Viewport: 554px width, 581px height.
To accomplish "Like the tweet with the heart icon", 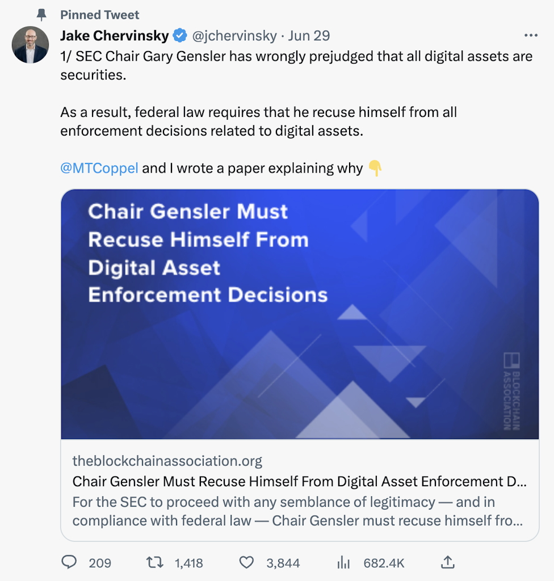I will pos(246,562).
